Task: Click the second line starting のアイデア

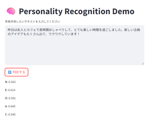Action: click(x=44, y=34)
